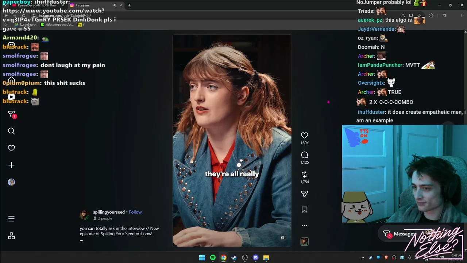Open spillingyourseed's profile avatar
Image resolution: width=467 pixels, height=263 pixels.
(x=85, y=215)
